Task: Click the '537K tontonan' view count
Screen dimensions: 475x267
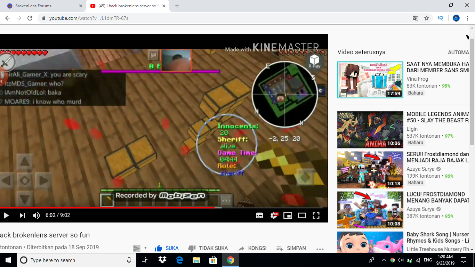Action: click(423, 136)
